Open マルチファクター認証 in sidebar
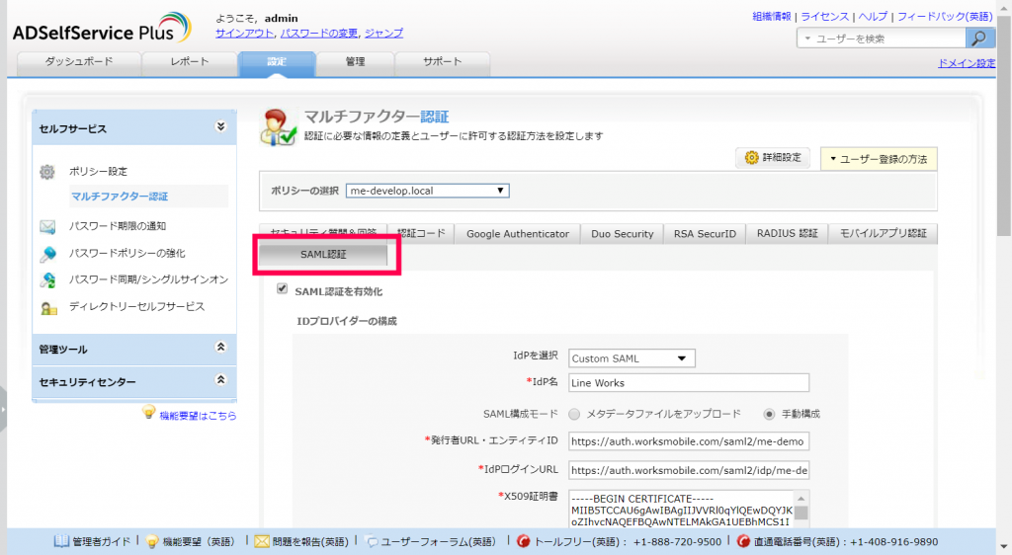This screenshot has height=555, width=1012. [120, 197]
